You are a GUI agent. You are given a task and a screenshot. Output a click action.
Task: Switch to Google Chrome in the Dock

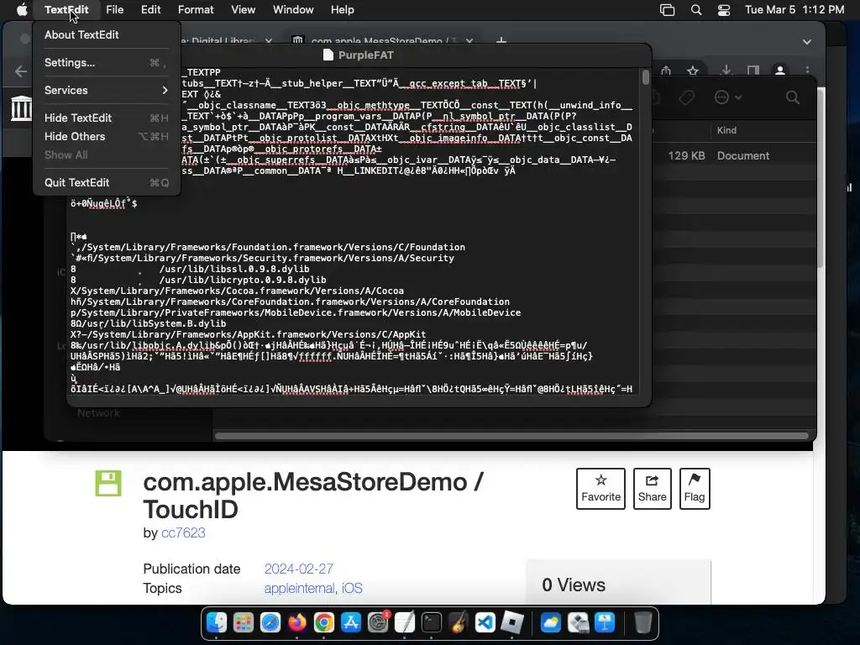[x=324, y=622]
